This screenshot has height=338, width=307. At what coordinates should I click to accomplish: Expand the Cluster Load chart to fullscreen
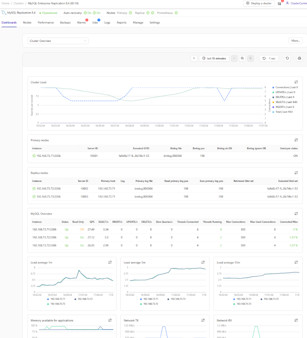296,82
